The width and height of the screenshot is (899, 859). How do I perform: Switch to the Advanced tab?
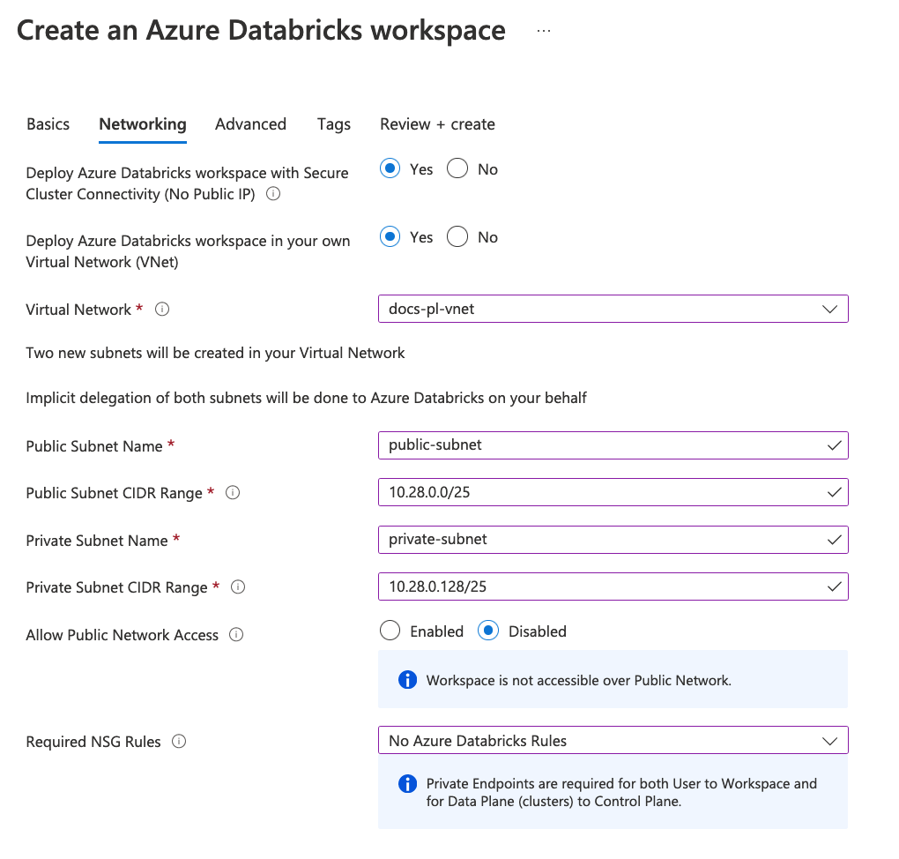[250, 124]
